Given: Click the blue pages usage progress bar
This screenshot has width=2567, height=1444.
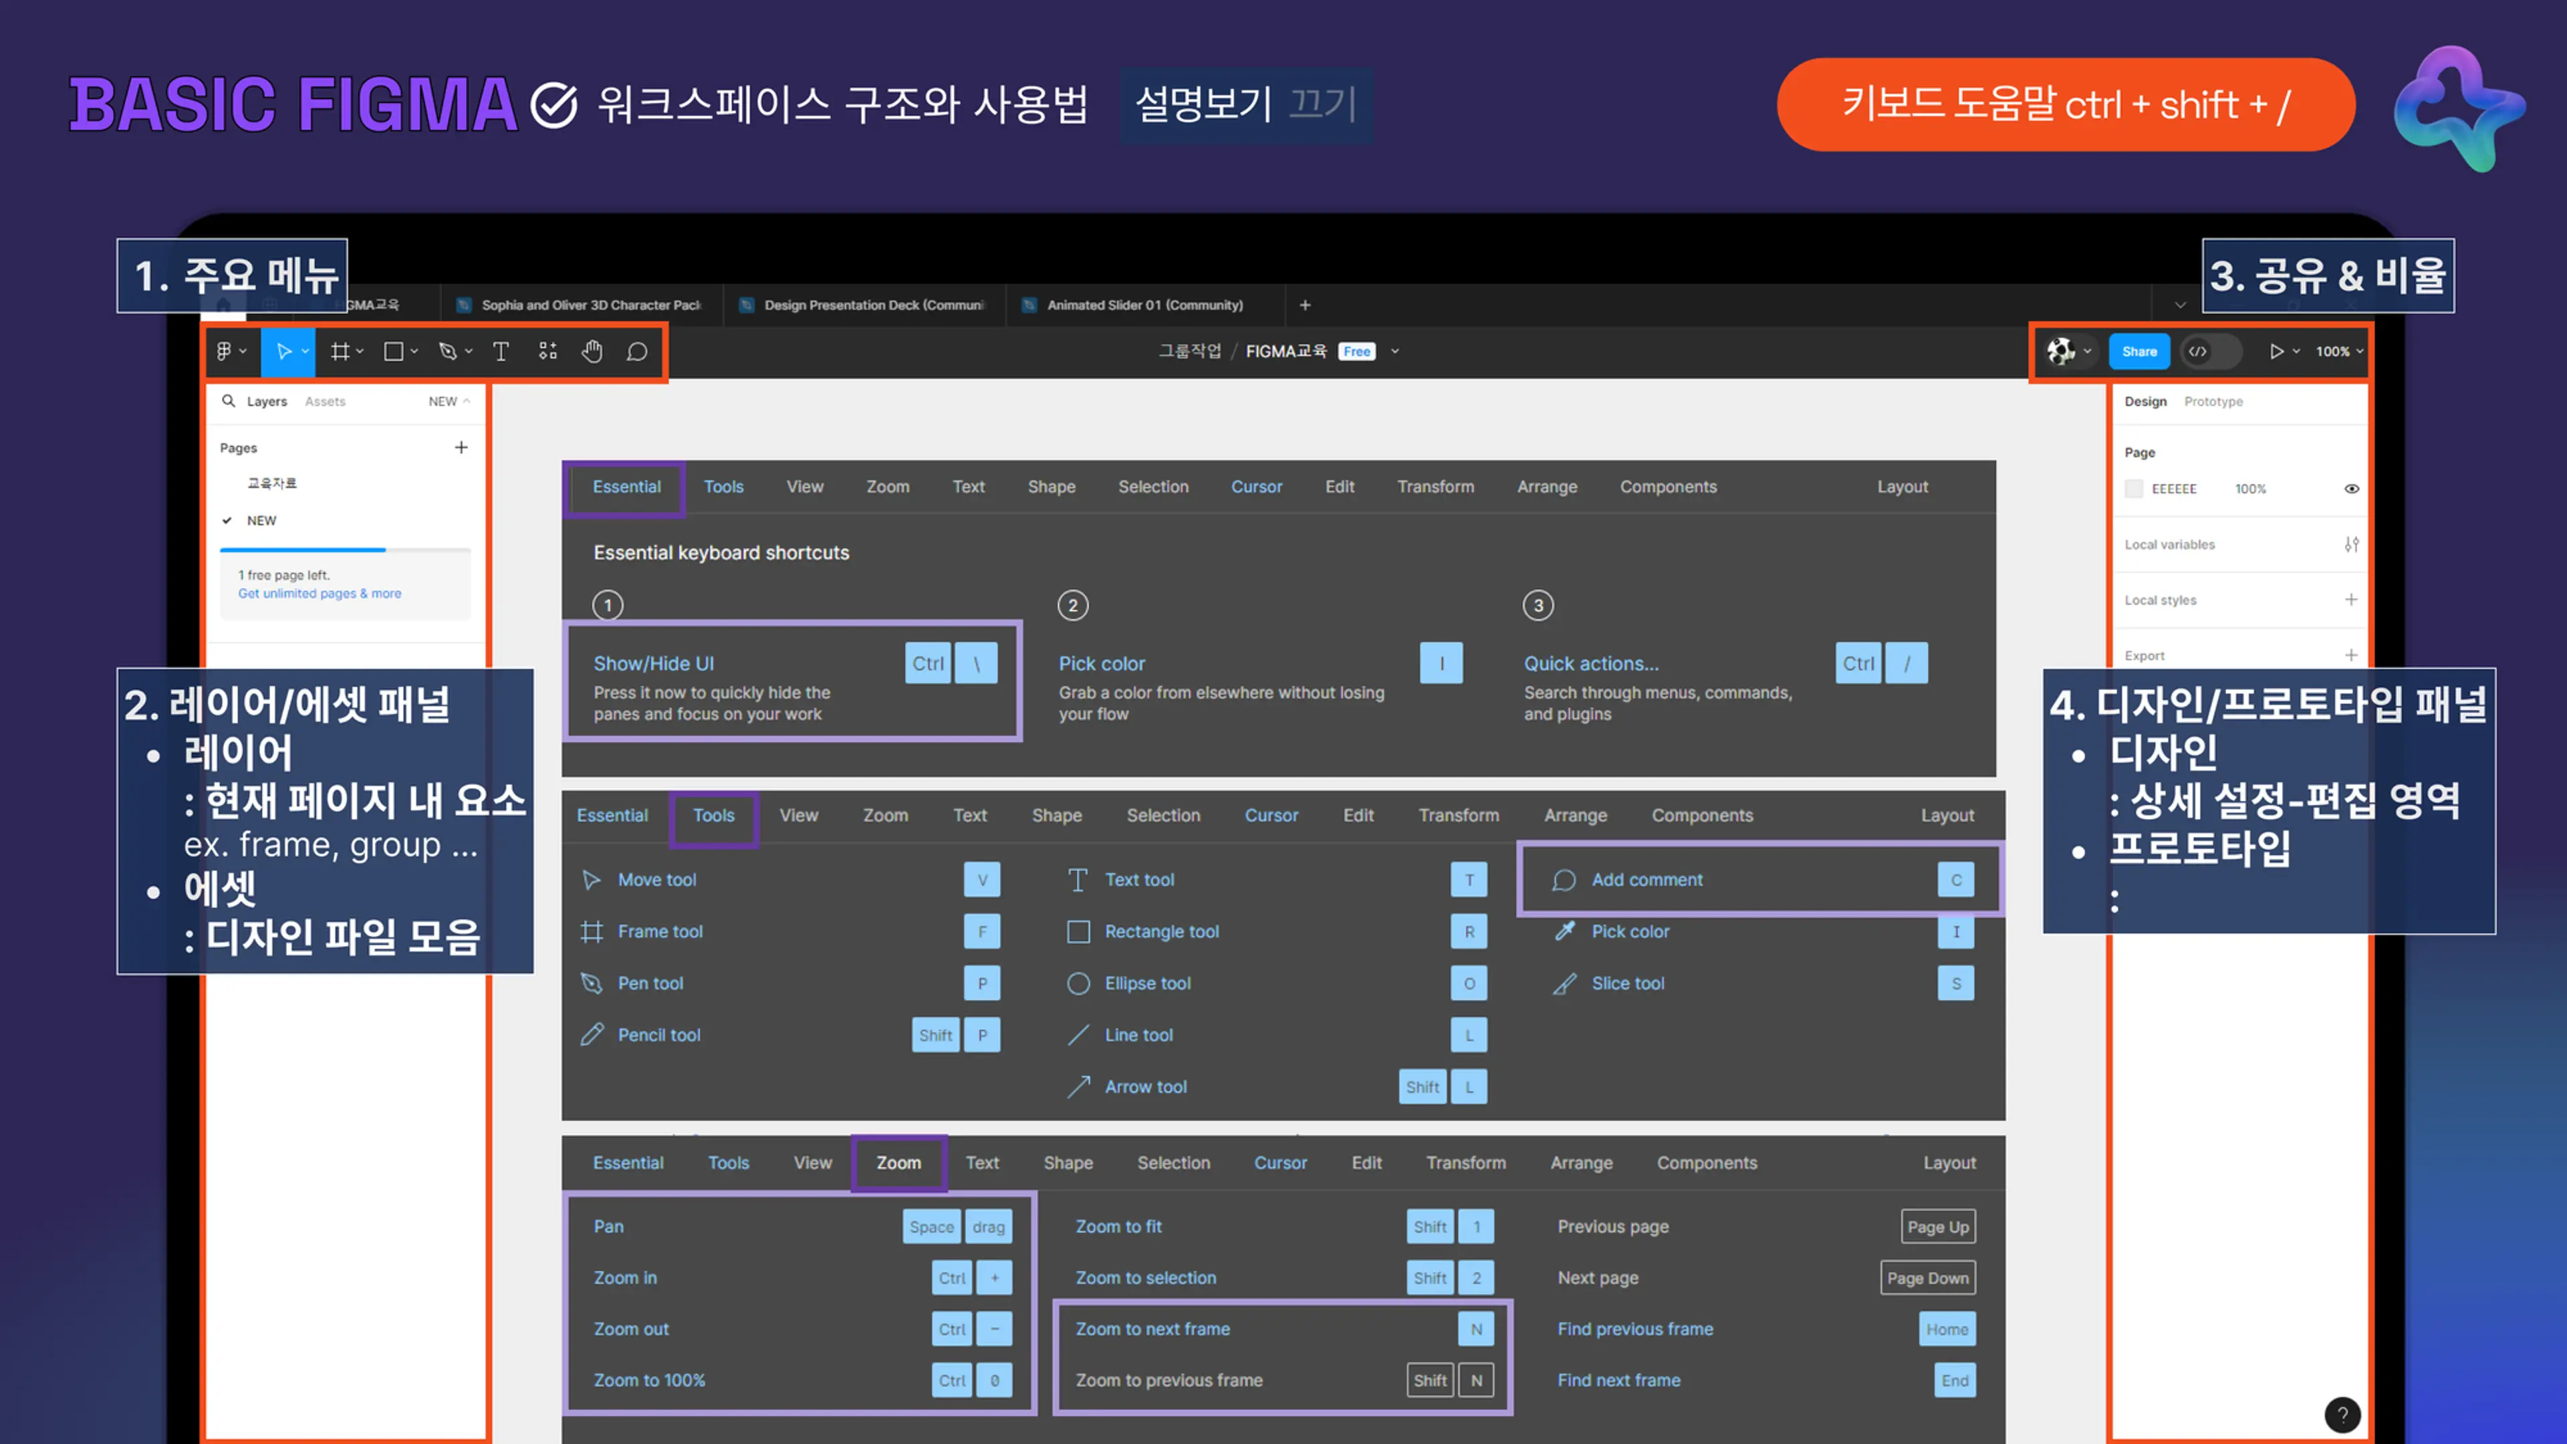Looking at the screenshot, I should [x=302, y=549].
